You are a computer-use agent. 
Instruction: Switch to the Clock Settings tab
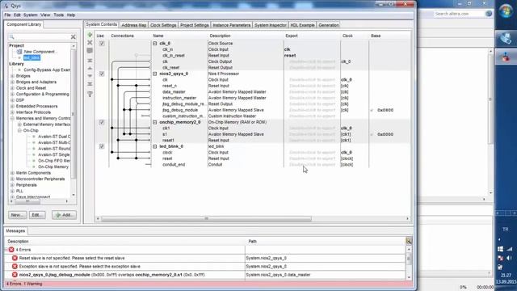pyautogui.click(x=163, y=25)
